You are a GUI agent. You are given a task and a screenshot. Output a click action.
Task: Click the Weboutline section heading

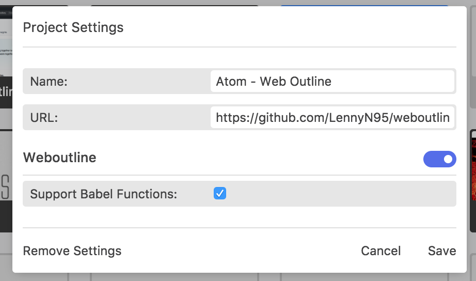coord(60,158)
